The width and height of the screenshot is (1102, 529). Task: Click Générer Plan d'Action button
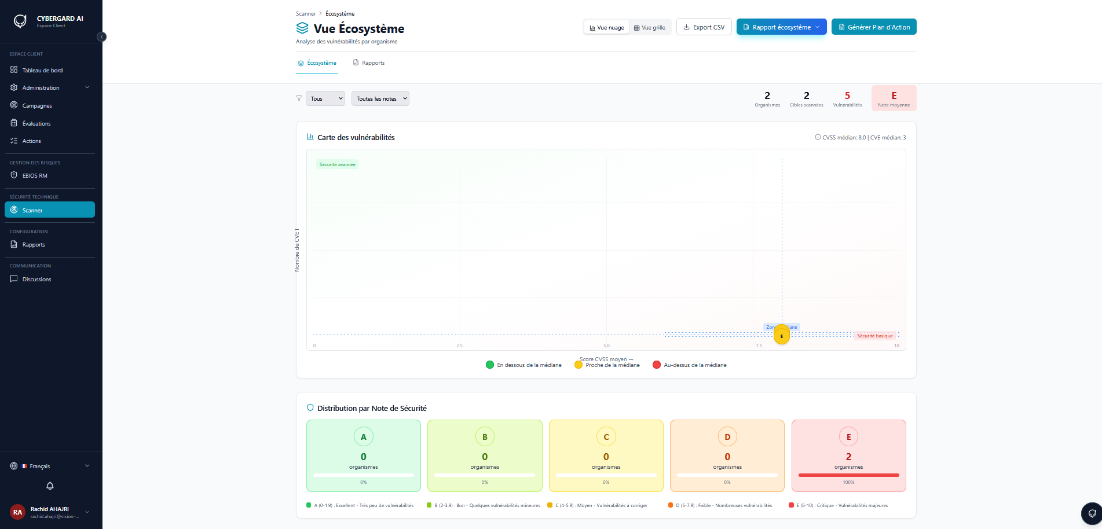[x=874, y=27]
